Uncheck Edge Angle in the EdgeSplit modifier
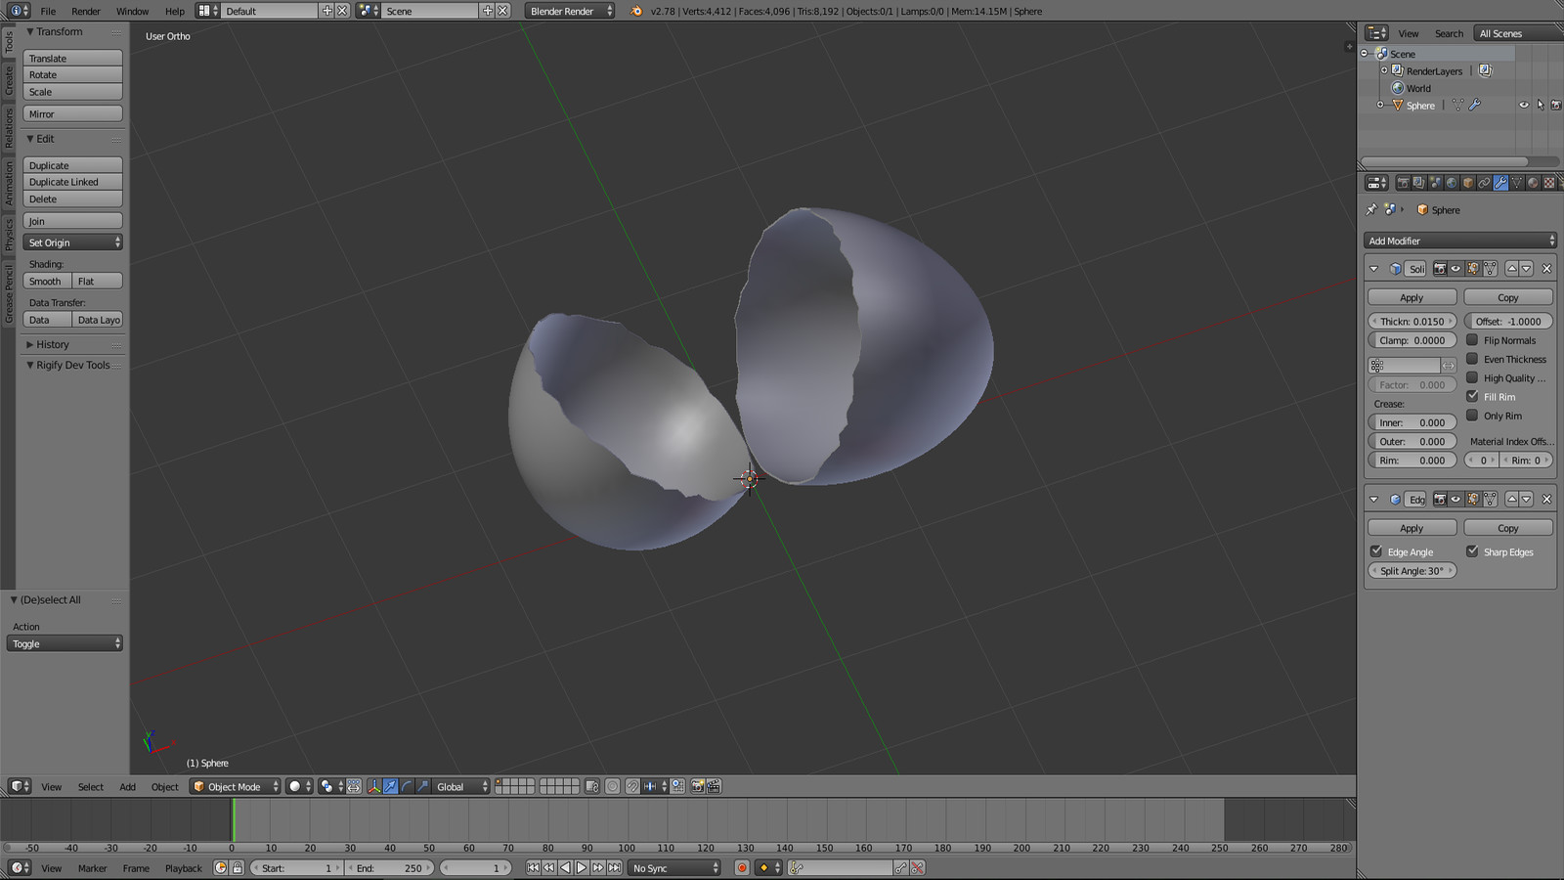This screenshot has height=880, width=1564. click(x=1376, y=551)
